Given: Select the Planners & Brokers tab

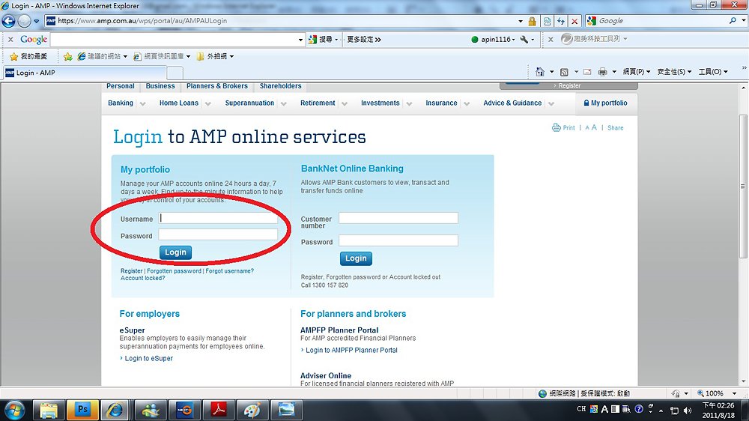Looking at the screenshot, I should click(217, 86).
